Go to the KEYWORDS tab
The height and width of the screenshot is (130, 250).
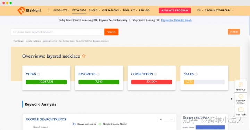[79, 10]
